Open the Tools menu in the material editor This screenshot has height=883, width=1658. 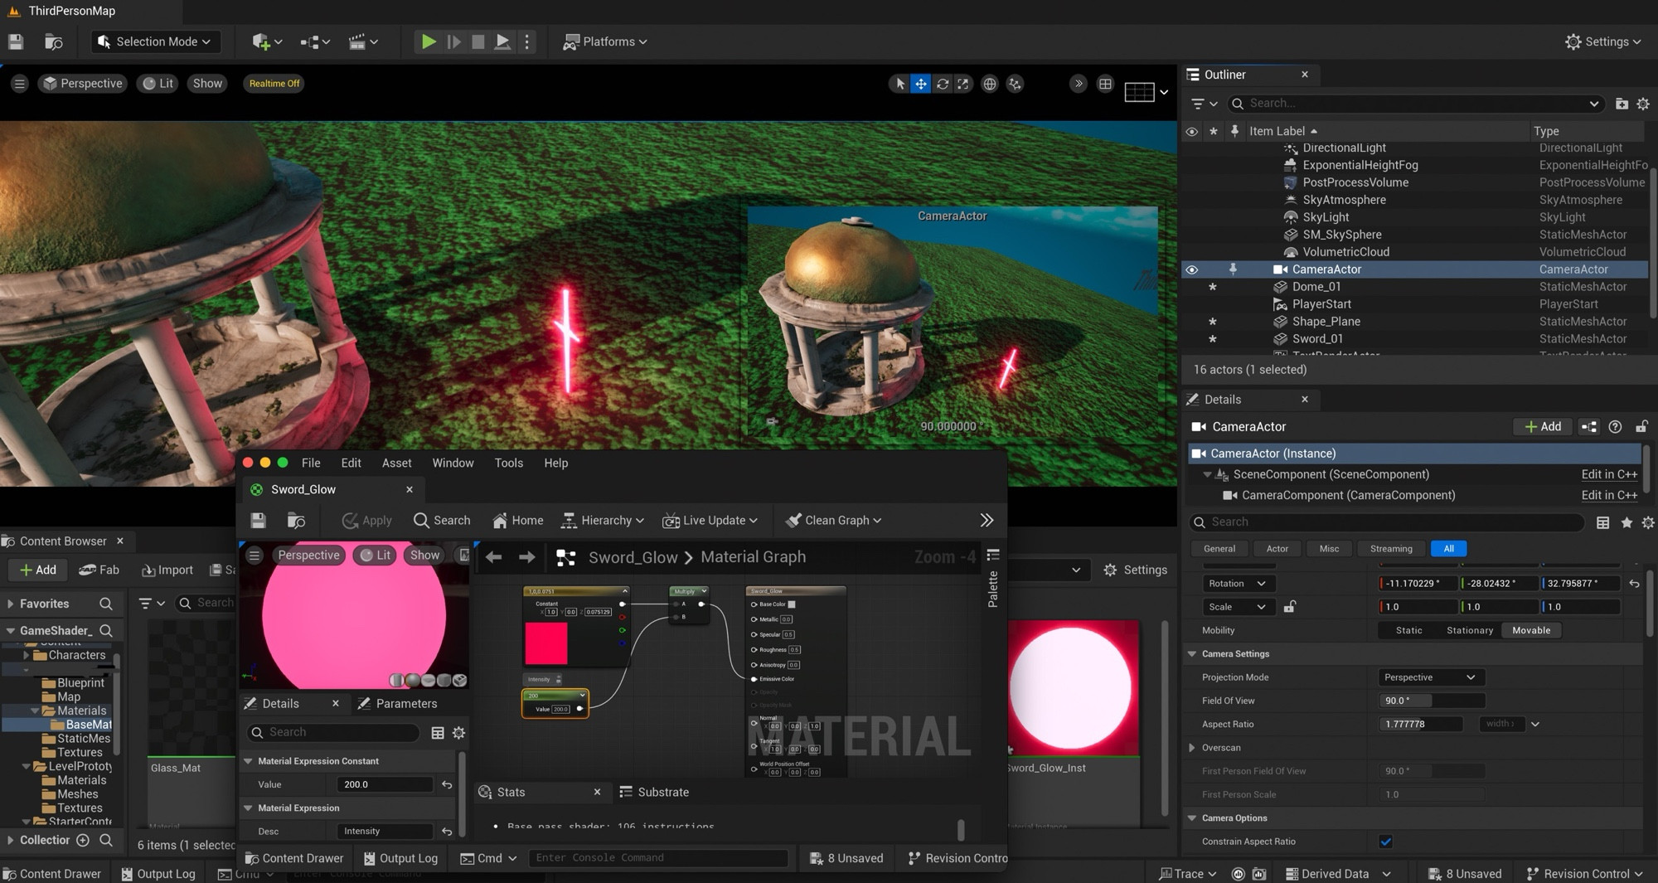click(x=508, y=463)
